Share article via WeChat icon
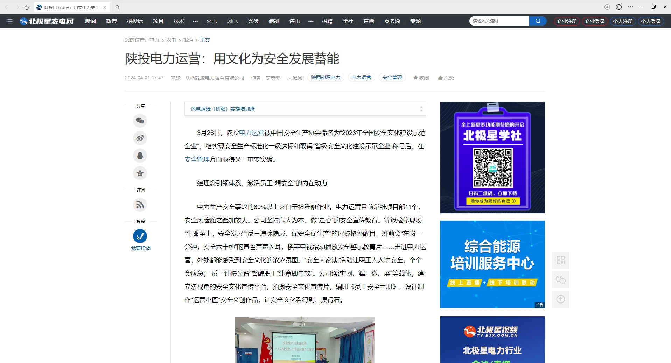The height and width of the screenshot is (363, 671). point(140,121)
